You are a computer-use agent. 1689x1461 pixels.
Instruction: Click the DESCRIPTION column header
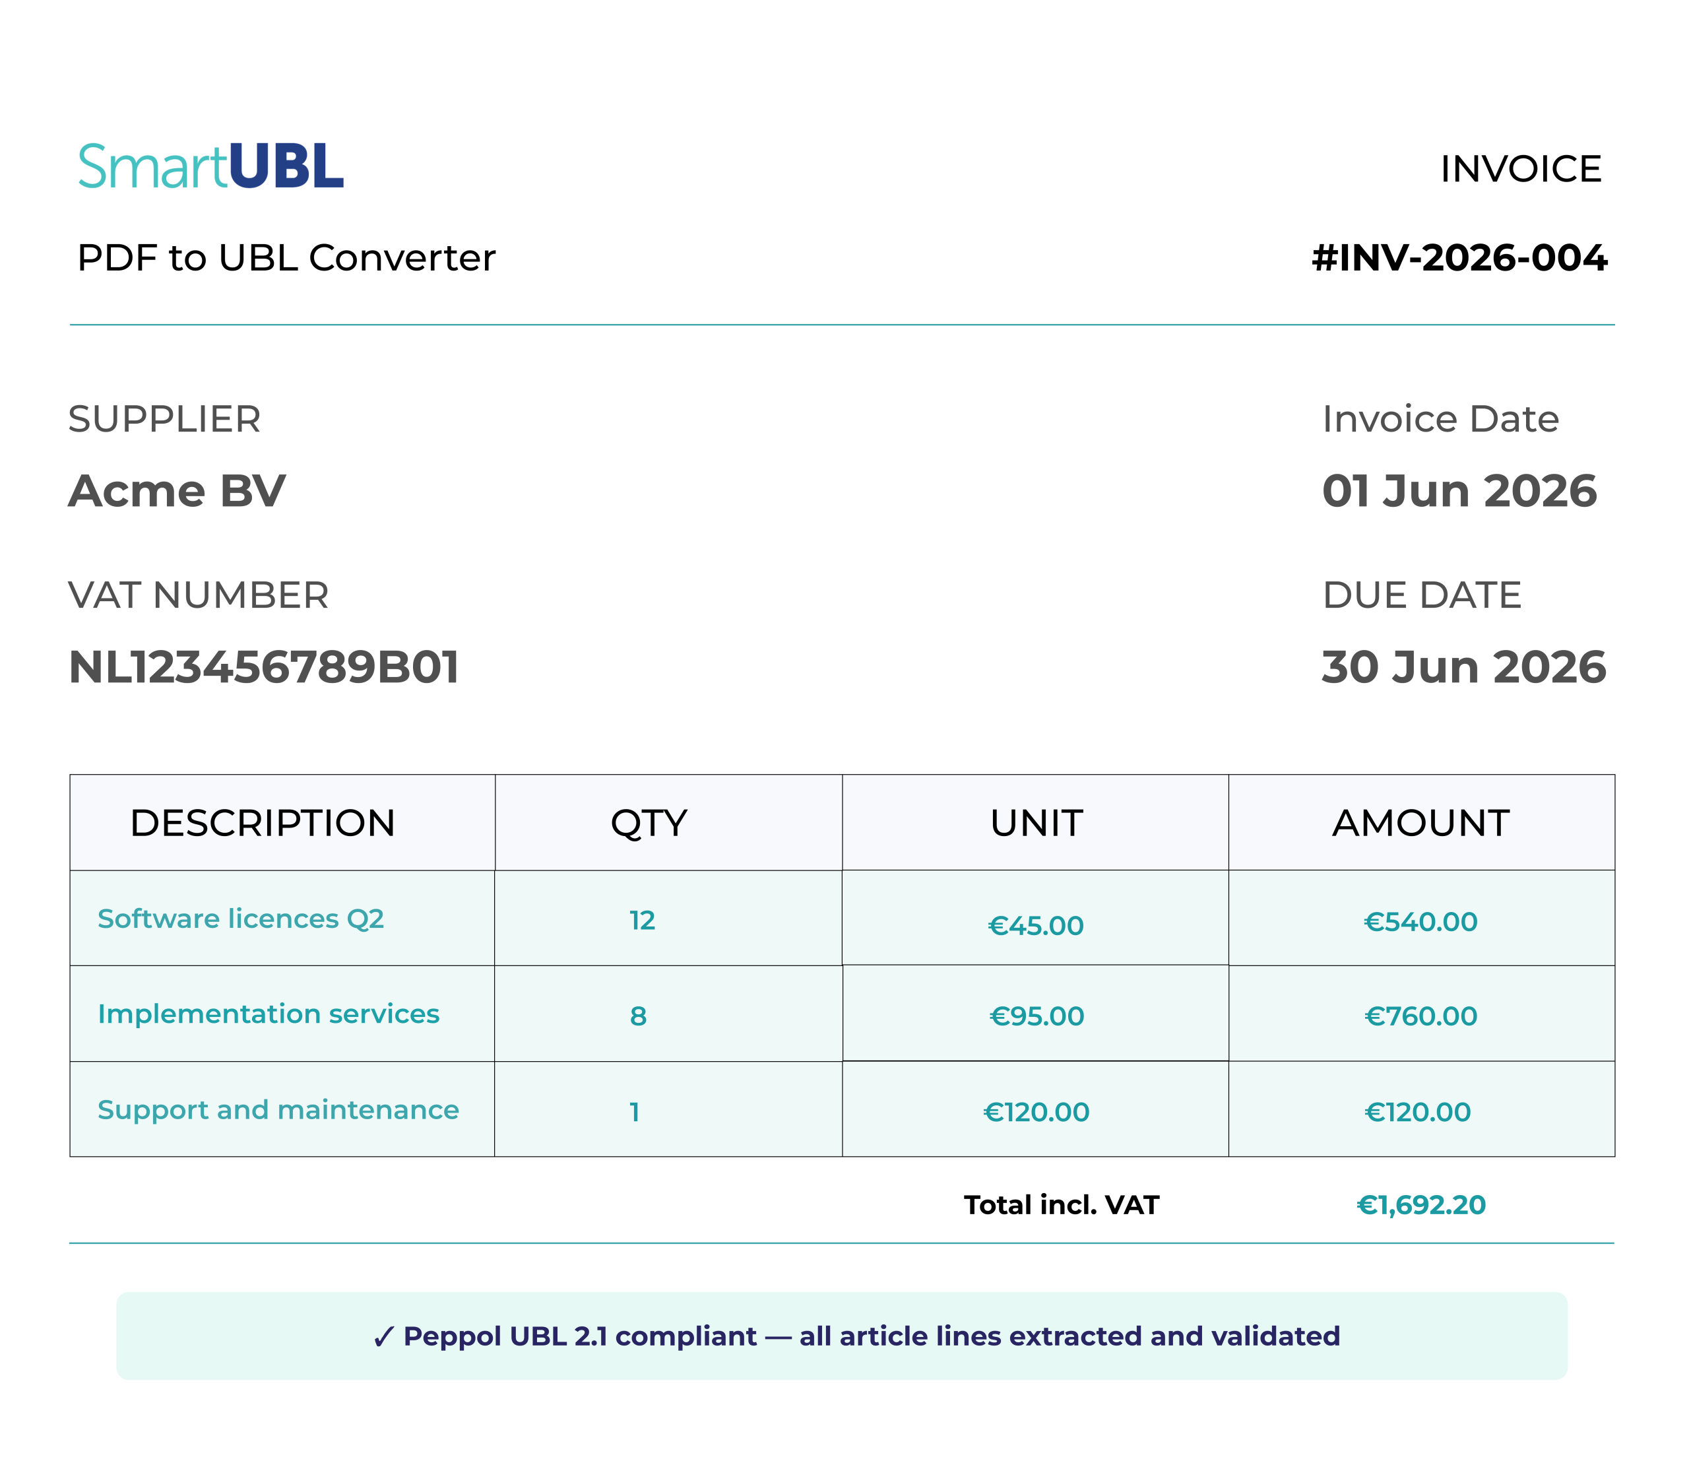click(282, 823)
